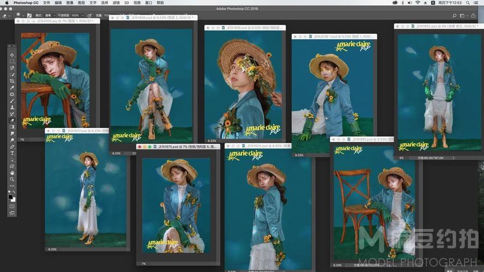
Task: Click zoom percentage field in _87A1988.psd window
Action: tap(116, 153)
